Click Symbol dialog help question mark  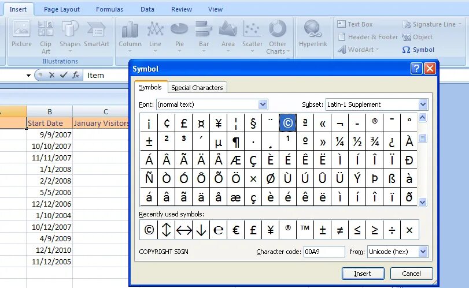click(416, 69)
